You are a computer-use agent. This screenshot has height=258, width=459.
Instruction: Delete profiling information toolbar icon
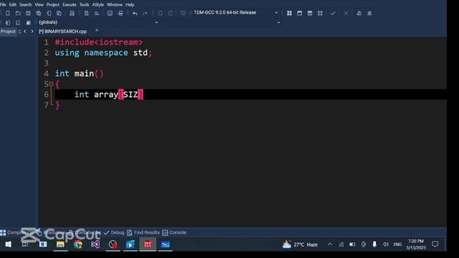tap(369, 13)
